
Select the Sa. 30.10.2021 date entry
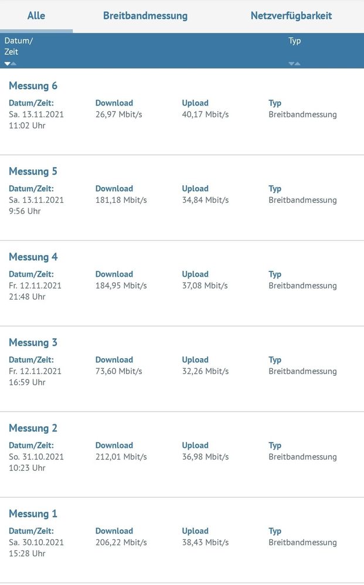(36, 542)
